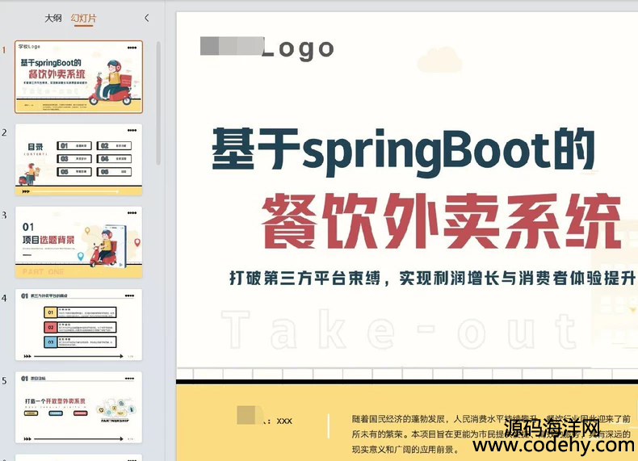
Task: Click the delivery rider icon in slide 2 thumbnail
Action: tap(30, 173)
